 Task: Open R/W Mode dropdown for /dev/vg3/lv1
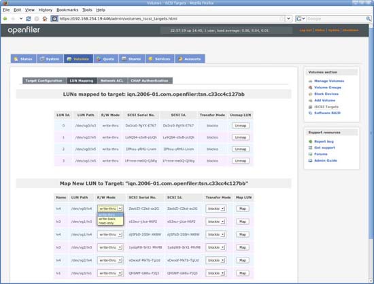pos(110,273)
